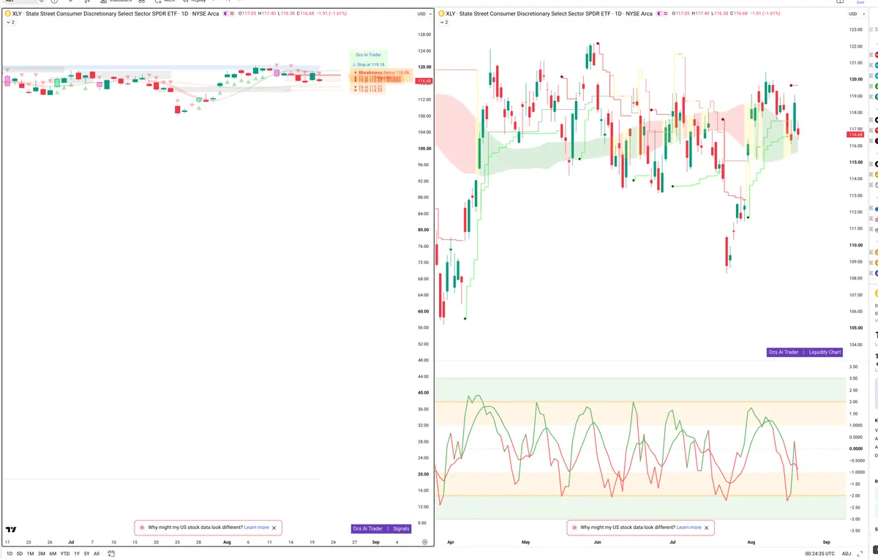Switch to the 1M time range
This screenshot has height=559, width=878.
click(30, 554)
